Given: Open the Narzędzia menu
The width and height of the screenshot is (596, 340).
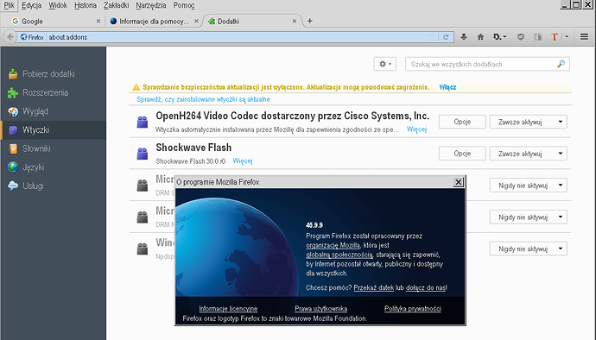Looking at the screenshot, I should coord(151,5).
